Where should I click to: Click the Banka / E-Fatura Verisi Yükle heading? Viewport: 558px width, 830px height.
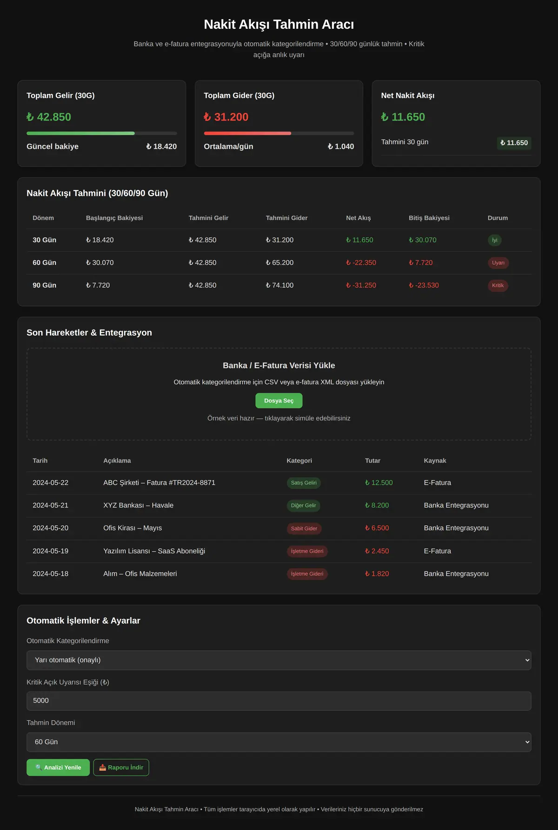(x=279, y=366)
